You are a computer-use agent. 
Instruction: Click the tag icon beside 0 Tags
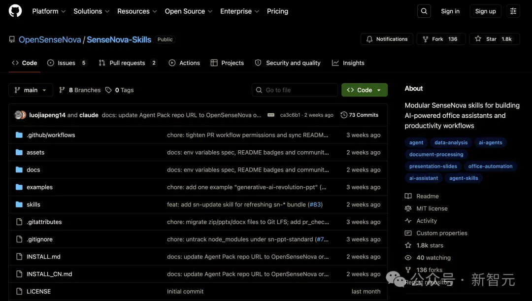tap(108, 90)
